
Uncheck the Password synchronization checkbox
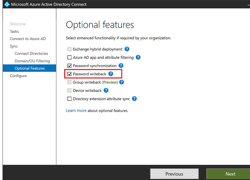70,66
